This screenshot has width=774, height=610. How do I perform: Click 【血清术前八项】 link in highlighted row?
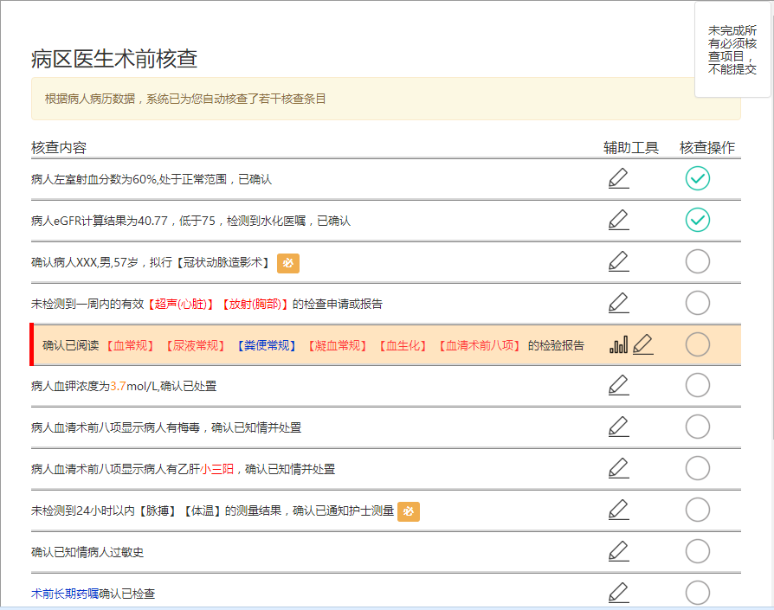coord(480,346)
